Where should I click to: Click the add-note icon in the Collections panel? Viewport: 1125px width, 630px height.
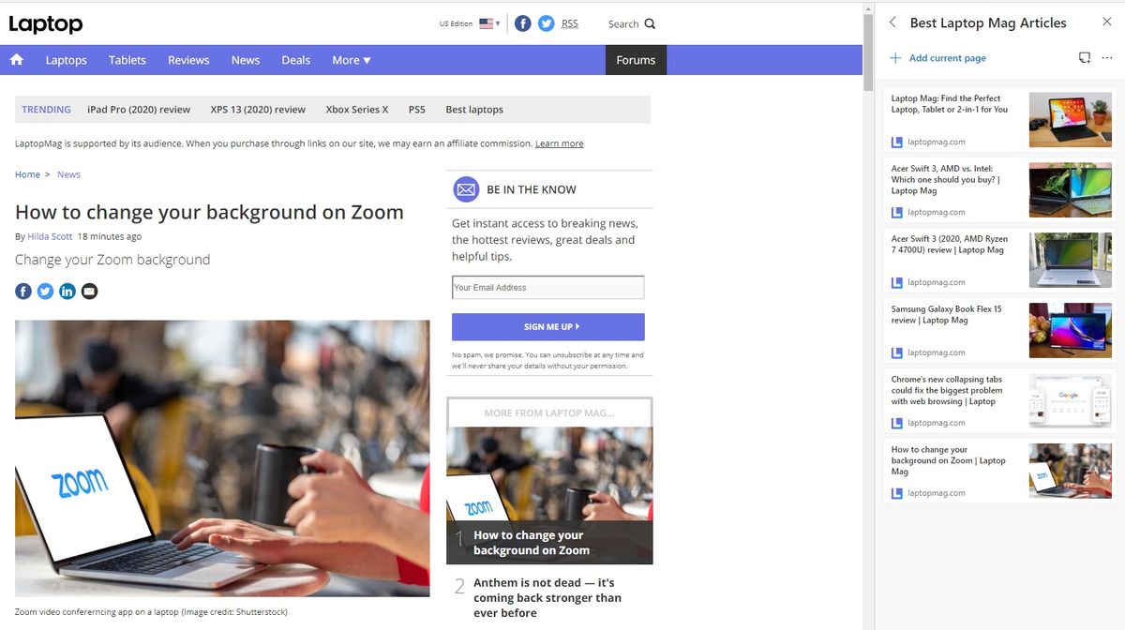tap(1084, 57)
